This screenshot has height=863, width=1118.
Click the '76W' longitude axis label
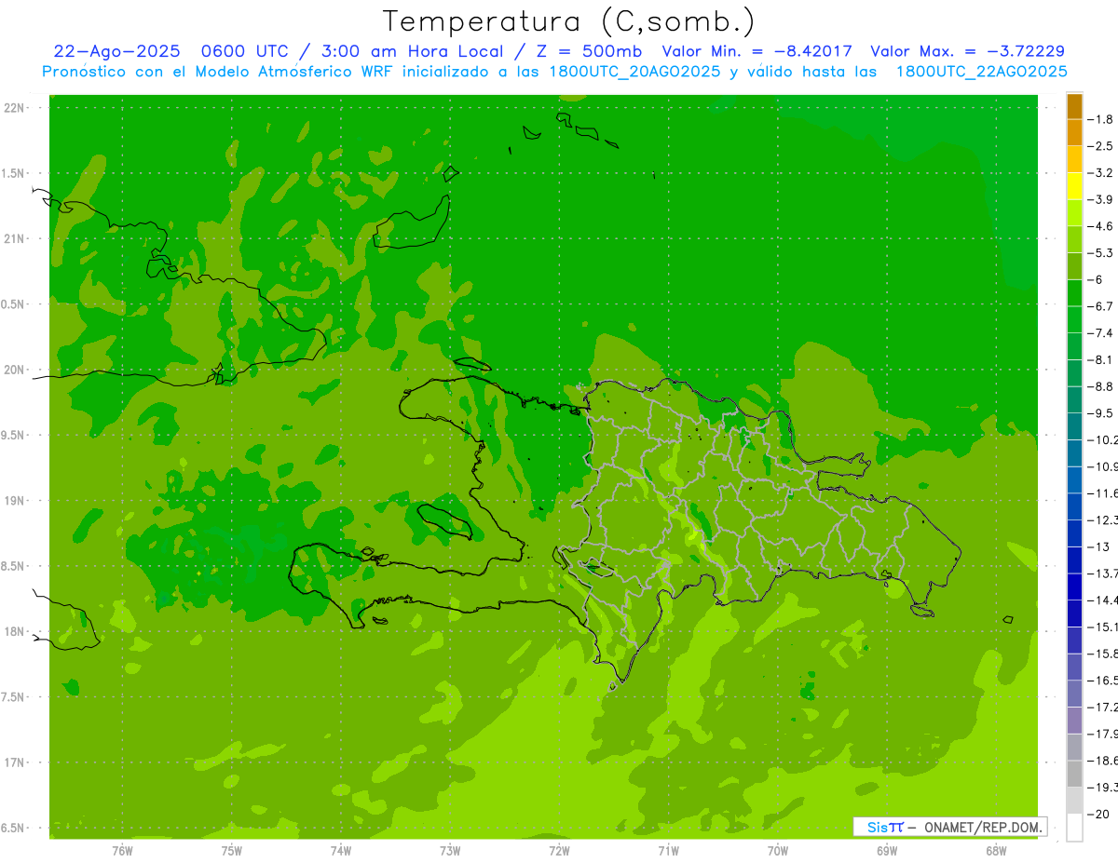tap(123, 851)
